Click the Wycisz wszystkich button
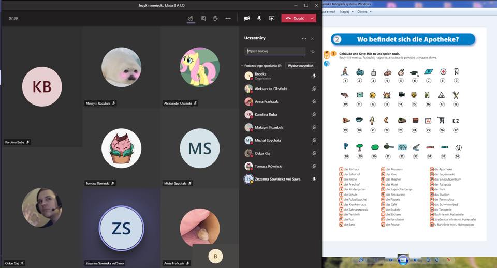497x268 pixels. (x=301, y=66)
